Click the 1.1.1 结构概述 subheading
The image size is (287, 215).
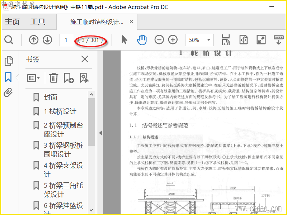[x=143, y=137]
